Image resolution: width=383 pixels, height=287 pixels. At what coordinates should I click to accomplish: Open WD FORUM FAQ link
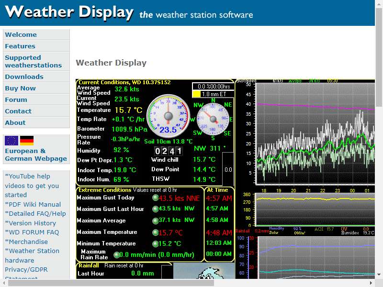coord(32,232)
